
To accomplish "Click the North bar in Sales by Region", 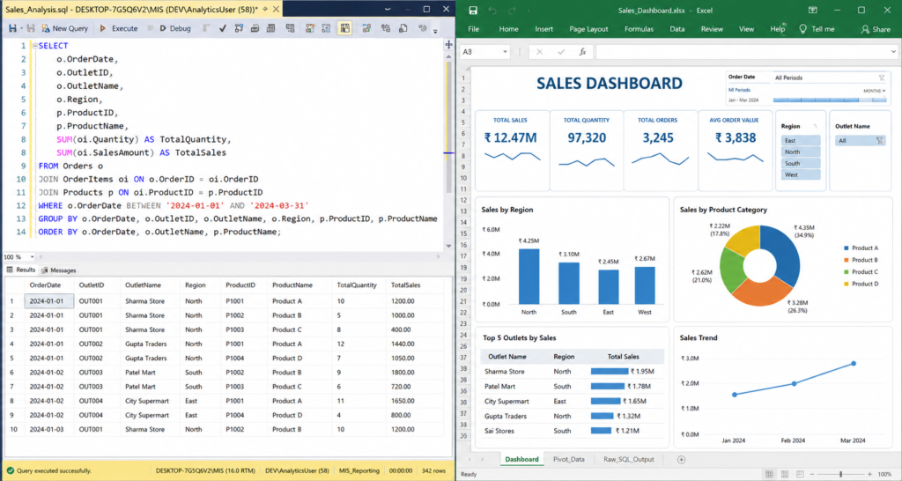I will pyautogui.click(x=529, y=276).
